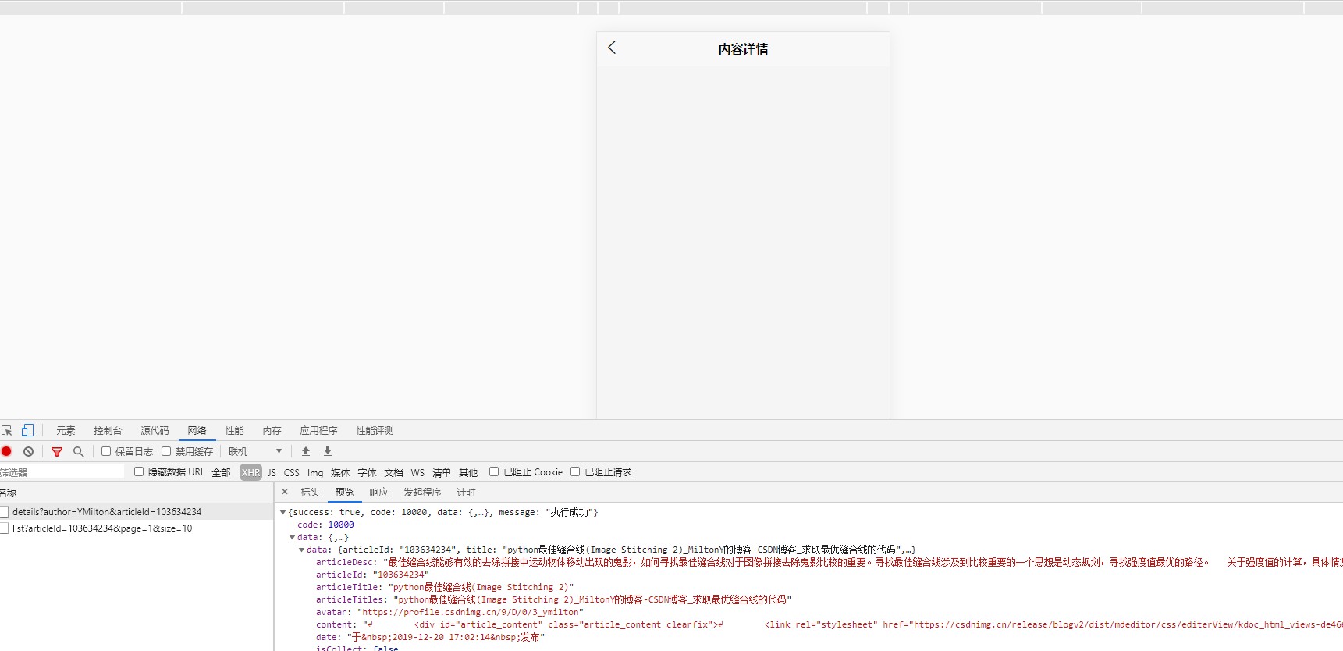
Task: Show request 标头 tab
Action: pyautogui.click(x=310, y=492)
